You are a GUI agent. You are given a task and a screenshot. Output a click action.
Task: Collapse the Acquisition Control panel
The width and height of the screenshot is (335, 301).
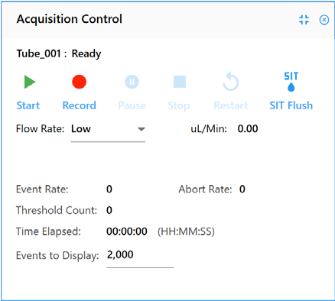coord(304,20)
